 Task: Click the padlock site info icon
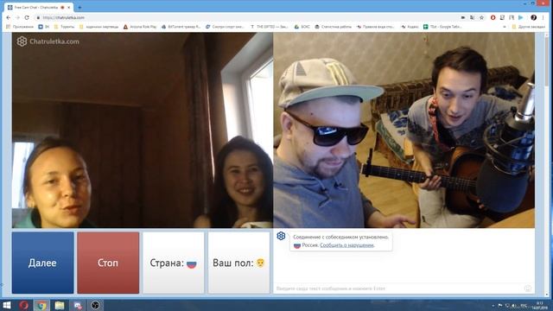[38, 17]
